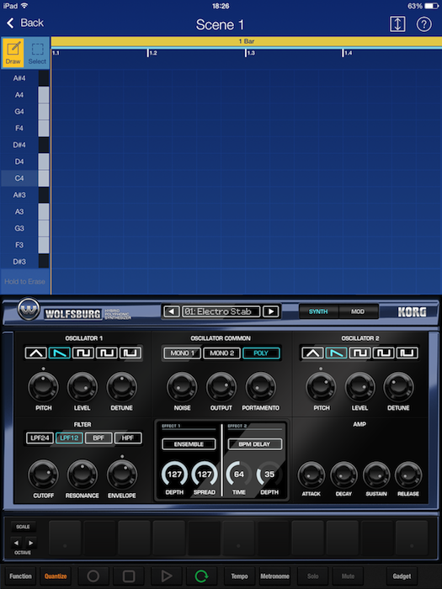Set voice mode to MONO 1
Screen dimensions: 442x589
click(x=183, y=353)
